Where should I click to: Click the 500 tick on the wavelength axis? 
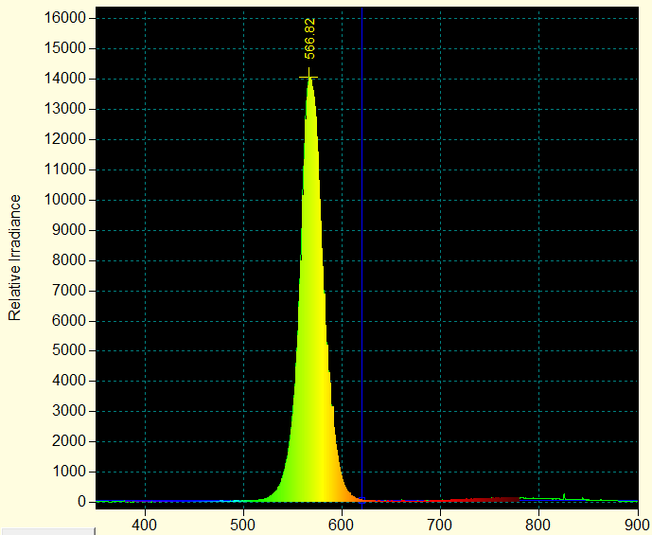pos(243,522)
